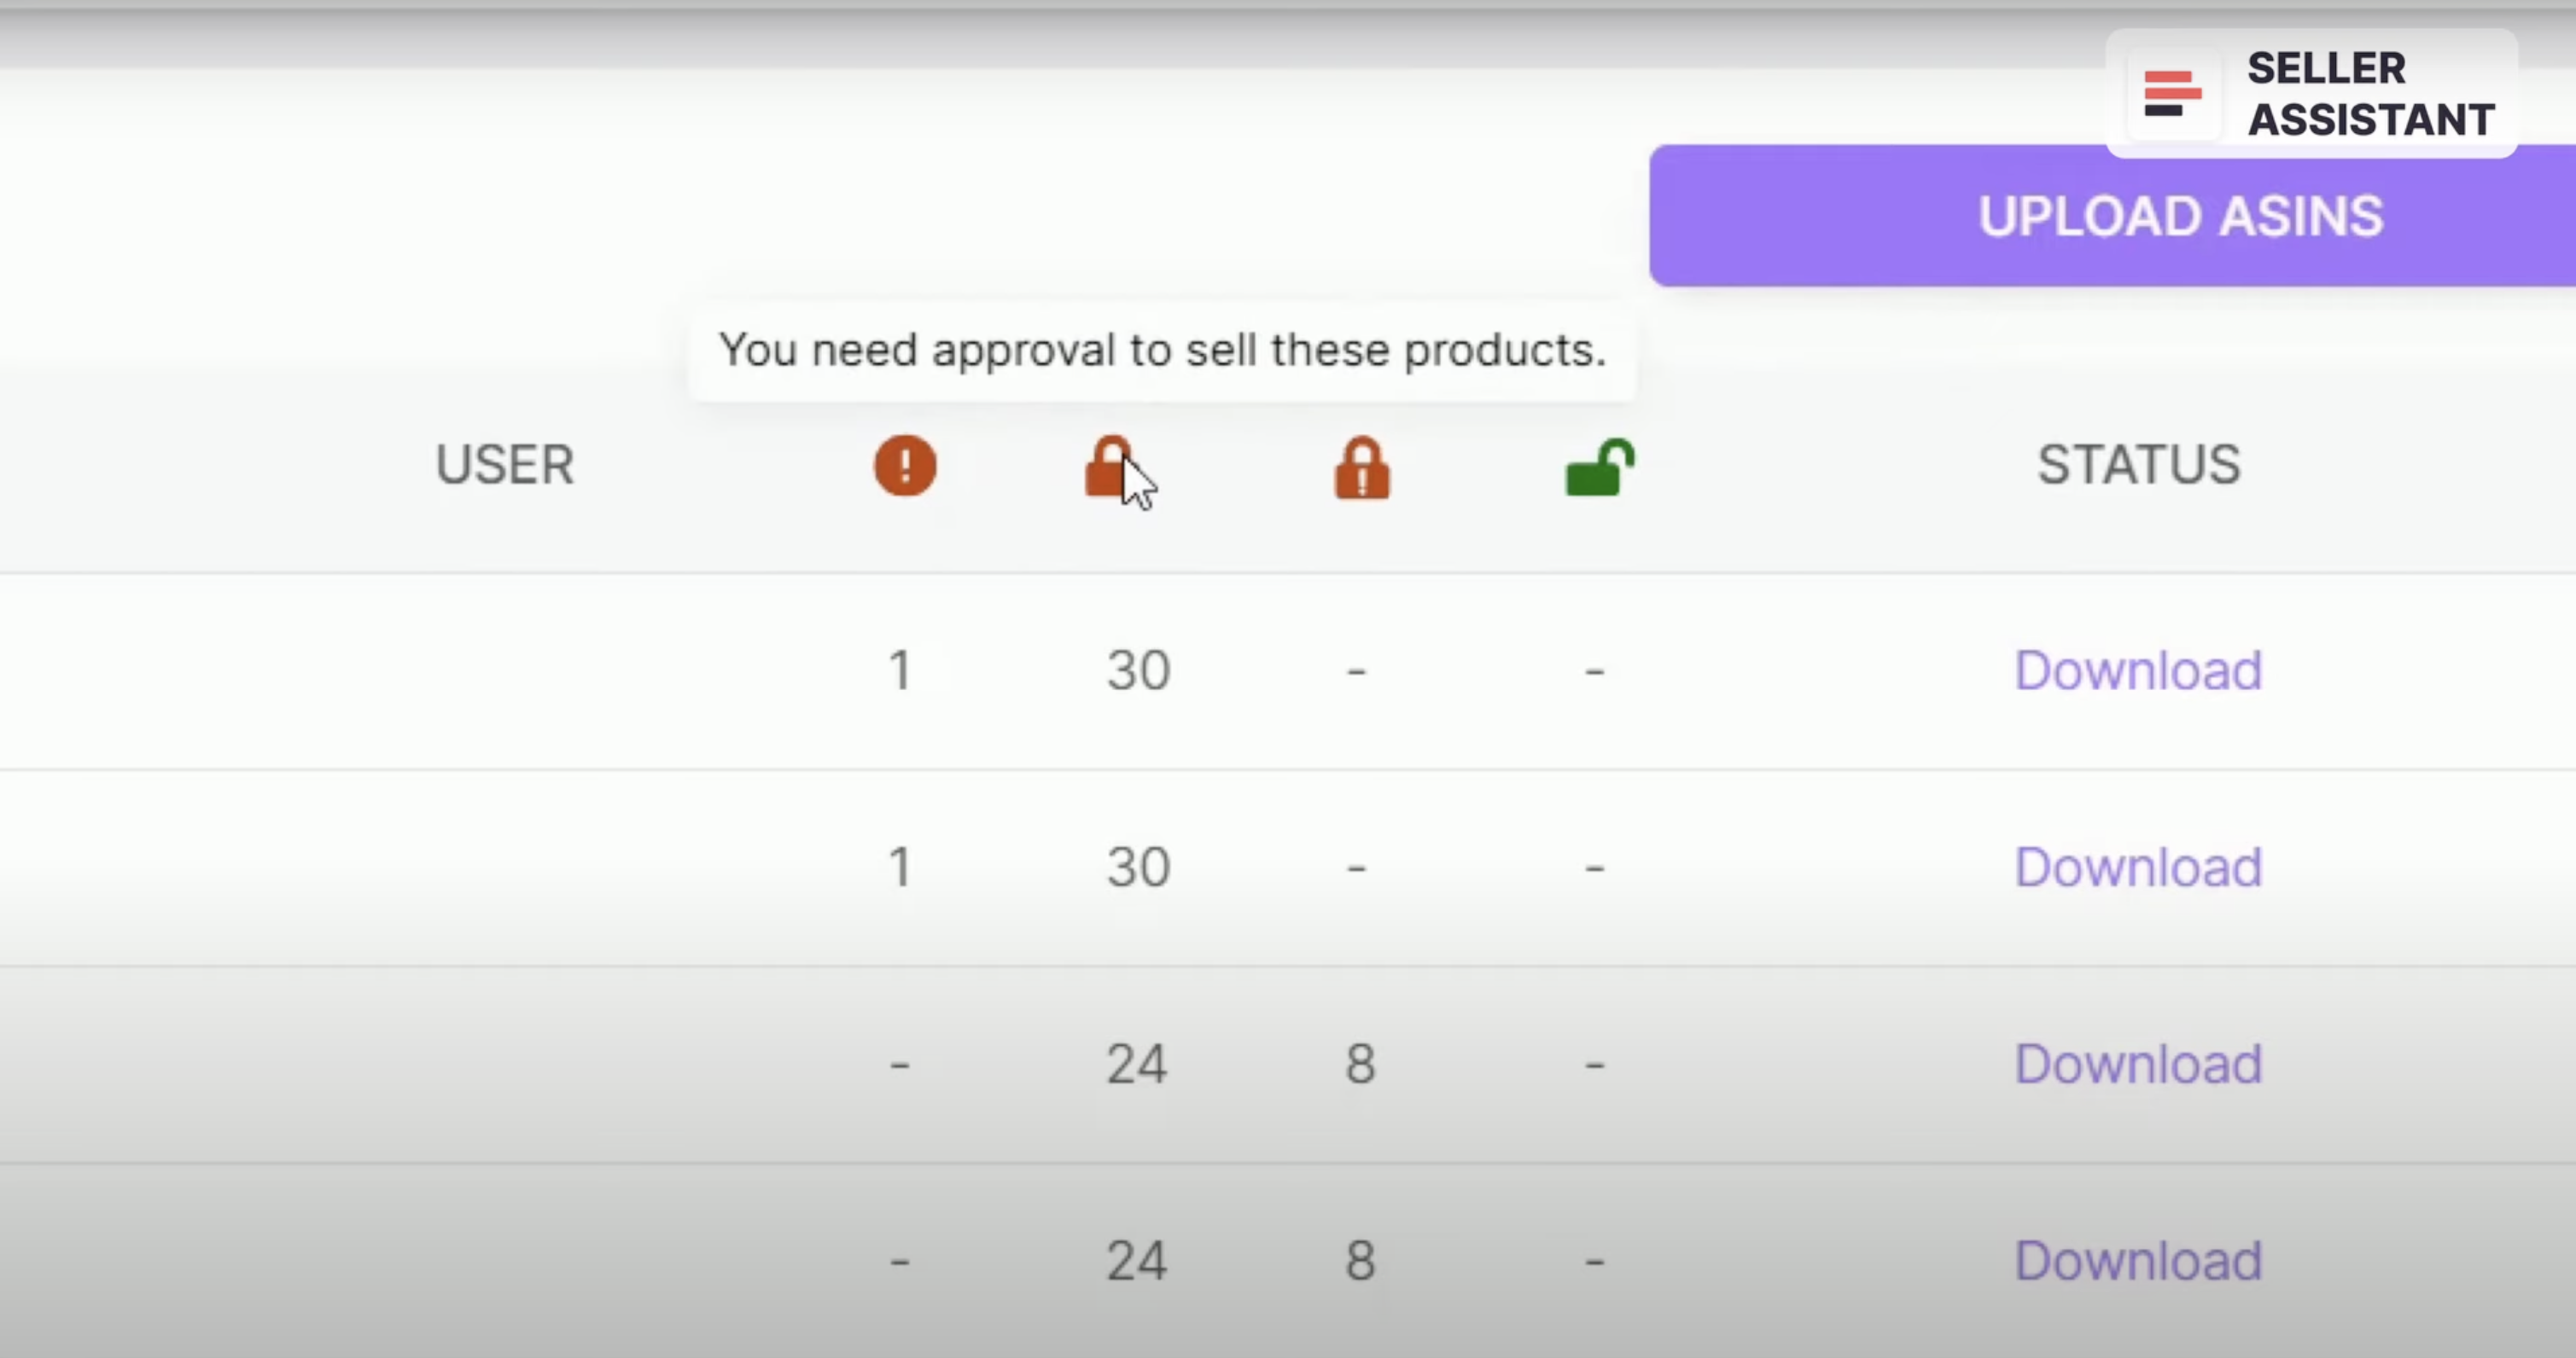
Task: Click the value 24 in the fourth row
Action: pyautogui.click(x=1136, y=1260)
